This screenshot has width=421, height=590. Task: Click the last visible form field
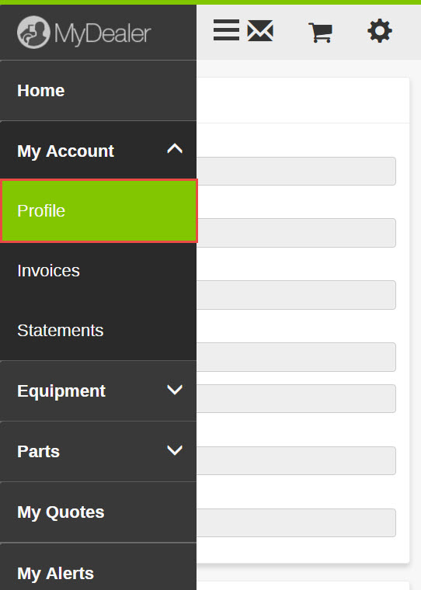(x=296, y=523)
